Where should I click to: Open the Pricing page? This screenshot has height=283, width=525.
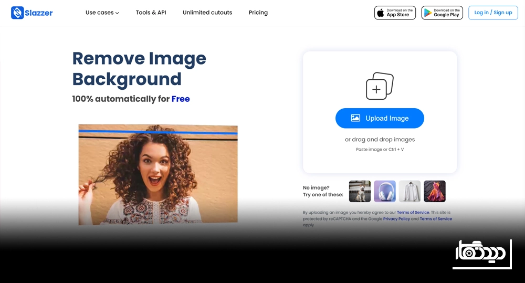click(x=258, y=13)
